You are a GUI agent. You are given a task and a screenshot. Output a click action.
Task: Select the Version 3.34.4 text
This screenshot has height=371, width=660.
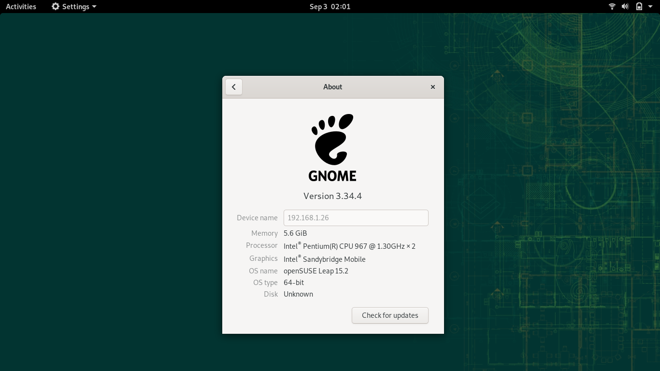coord(332,196)
